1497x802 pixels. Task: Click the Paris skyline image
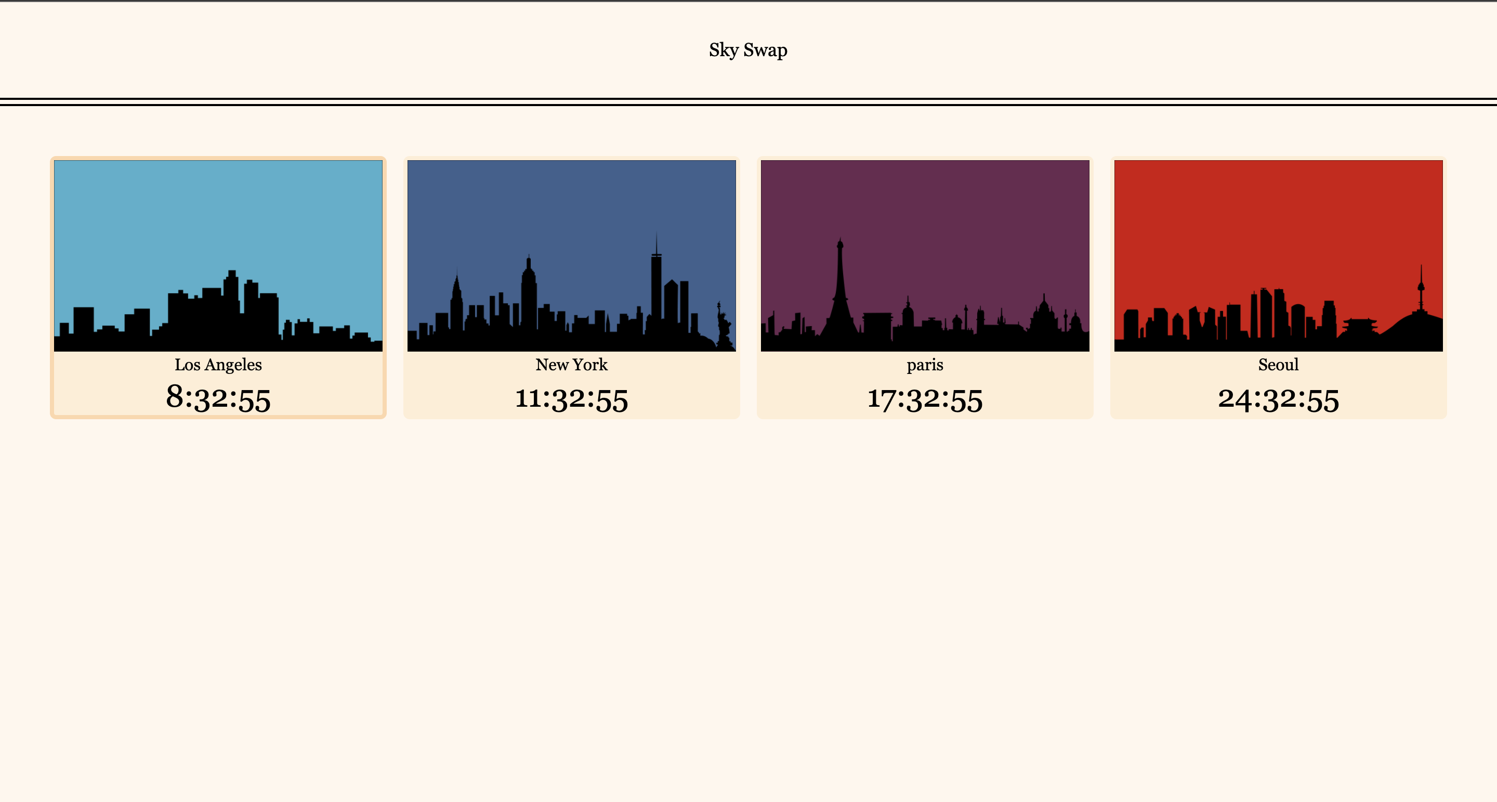point(925,256)
